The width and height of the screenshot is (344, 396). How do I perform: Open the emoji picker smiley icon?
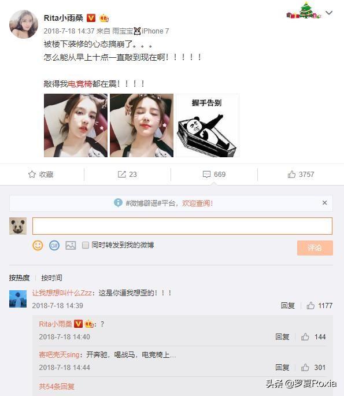pos(38,245)
